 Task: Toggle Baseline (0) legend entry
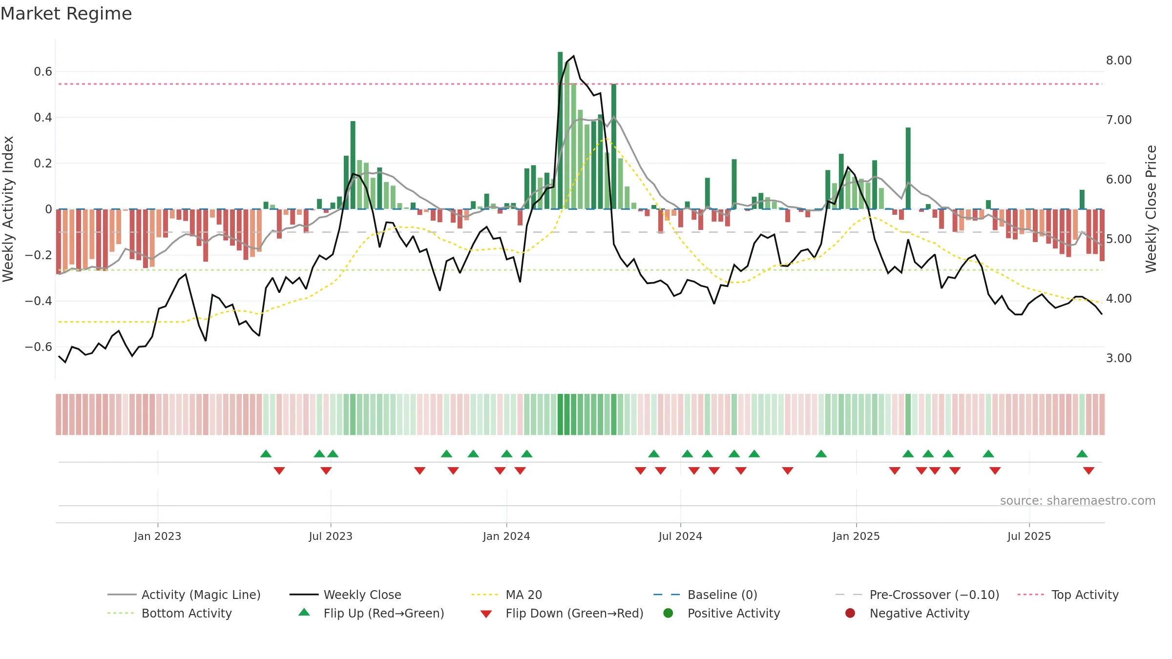[705, 595]
